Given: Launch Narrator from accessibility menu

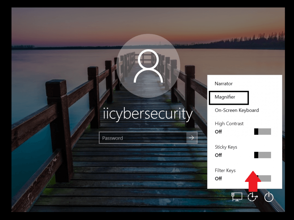Looking at the screenshot, I should pos(223,84).
